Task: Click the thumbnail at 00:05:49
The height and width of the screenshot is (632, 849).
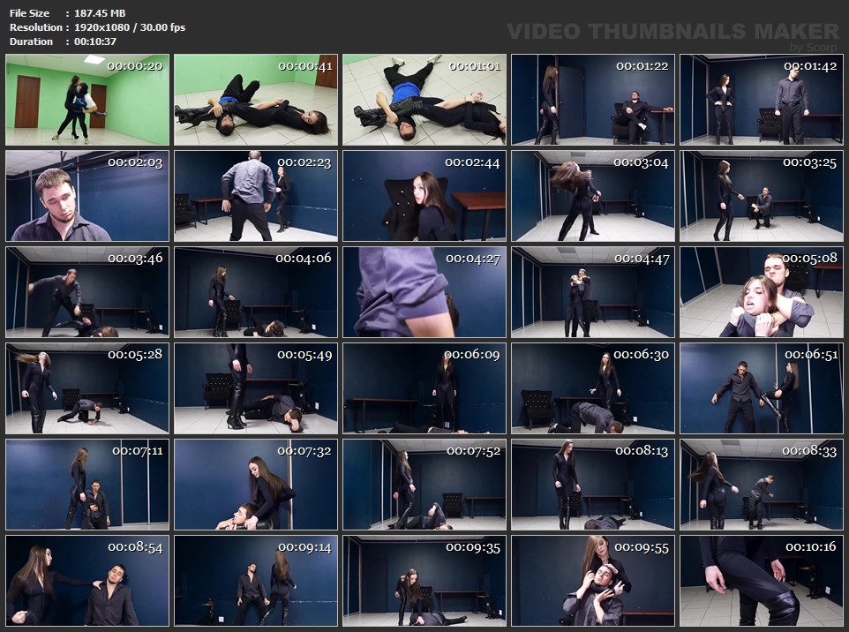Action: click(256, 388)
